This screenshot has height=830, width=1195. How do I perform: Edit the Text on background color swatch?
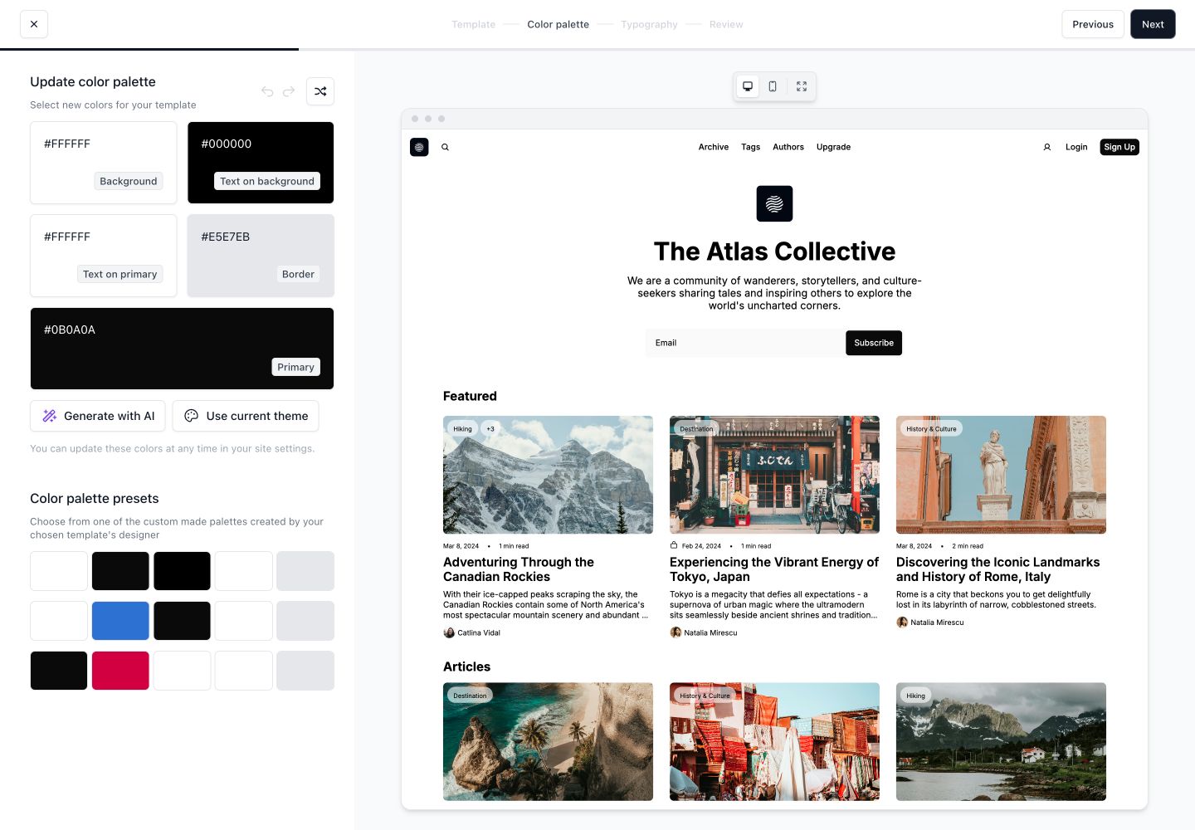pyautogui.click(x=261, y=163)
